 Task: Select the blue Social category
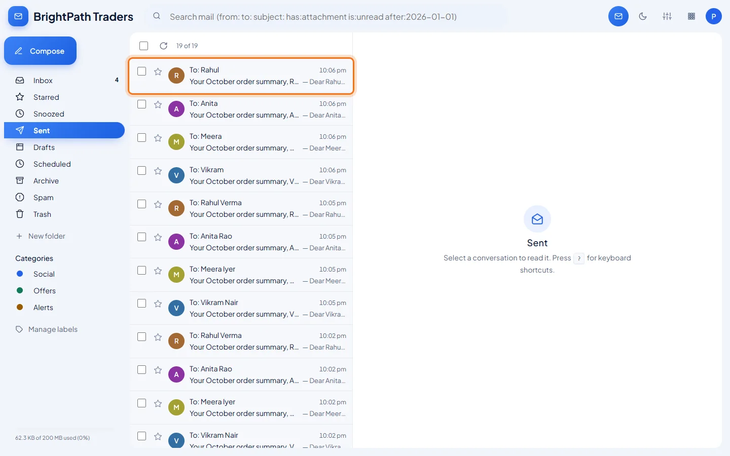pos(64,274)
